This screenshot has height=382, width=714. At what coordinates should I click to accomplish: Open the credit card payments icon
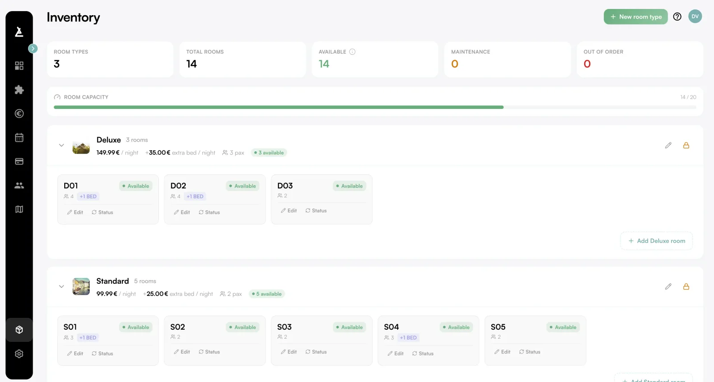(19, 162)
